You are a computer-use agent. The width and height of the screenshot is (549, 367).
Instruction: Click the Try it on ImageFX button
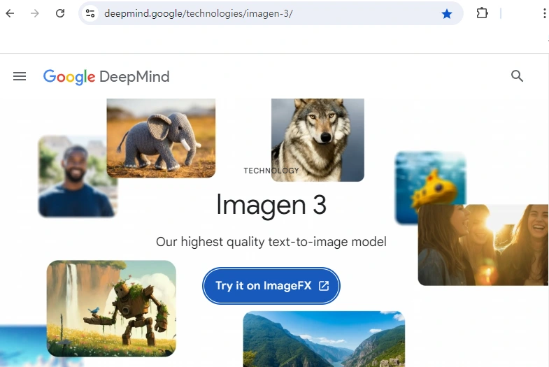coord(271,286)
